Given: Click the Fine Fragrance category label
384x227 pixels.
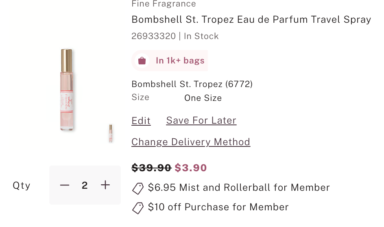Looking at the screenshot, I should 164,4.
